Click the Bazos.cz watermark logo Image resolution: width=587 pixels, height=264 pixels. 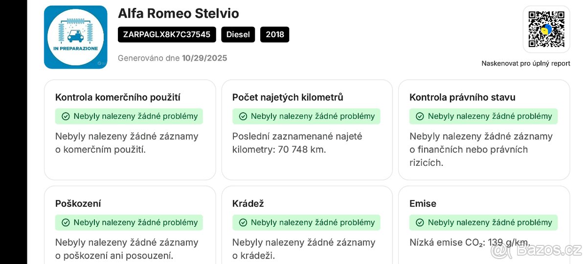tap(537, 251)
